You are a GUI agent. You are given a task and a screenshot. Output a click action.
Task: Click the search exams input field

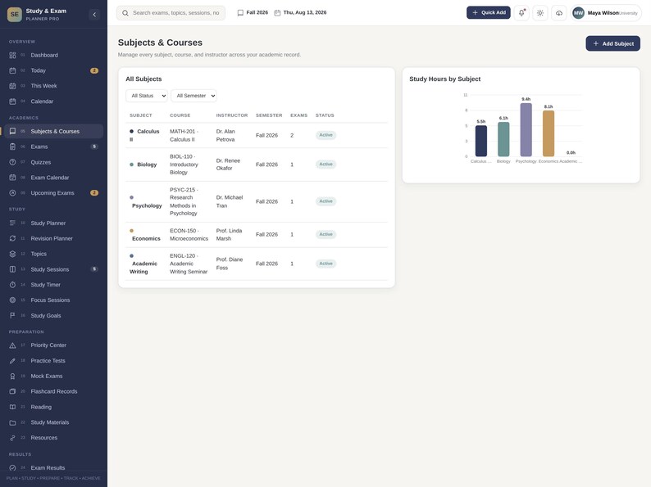click(x=171, y=13)
